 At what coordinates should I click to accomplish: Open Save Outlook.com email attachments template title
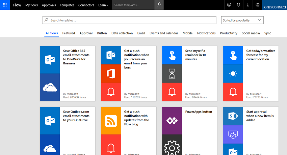click(76, 116)
